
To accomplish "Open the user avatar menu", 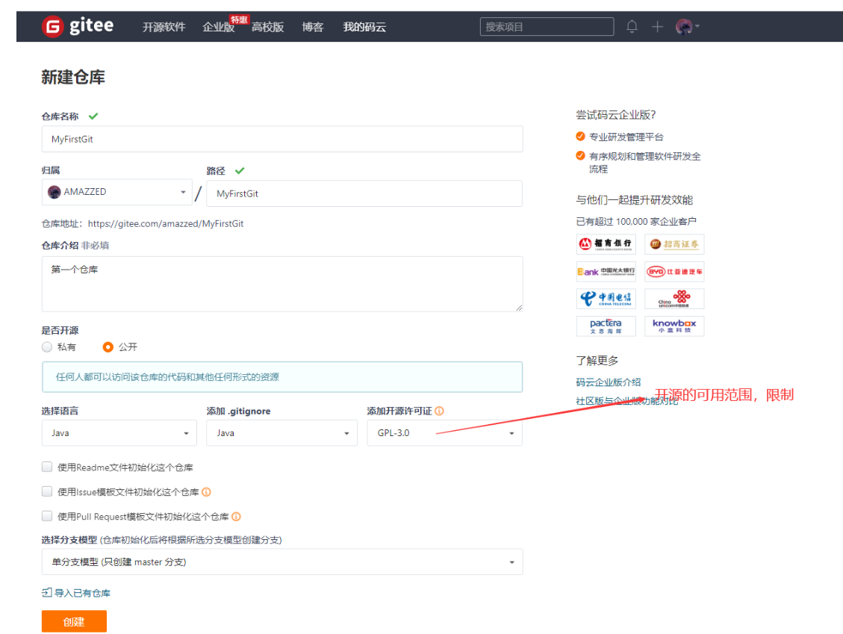I will tap(686, 26).
